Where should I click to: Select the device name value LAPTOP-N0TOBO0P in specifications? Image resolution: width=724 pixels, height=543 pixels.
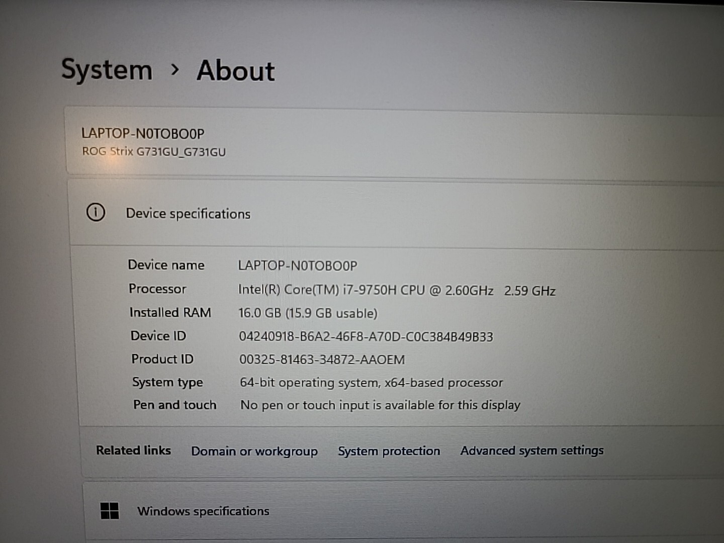tap(298, 265)
